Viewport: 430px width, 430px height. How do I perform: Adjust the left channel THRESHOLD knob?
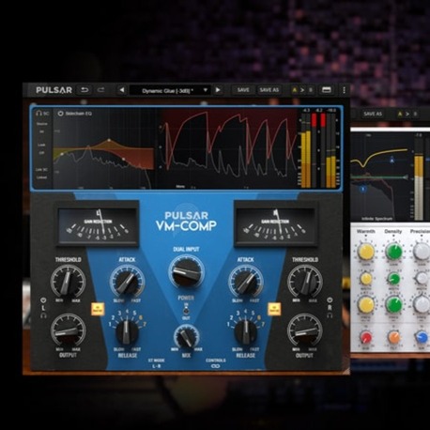click(x=68, y=282)
